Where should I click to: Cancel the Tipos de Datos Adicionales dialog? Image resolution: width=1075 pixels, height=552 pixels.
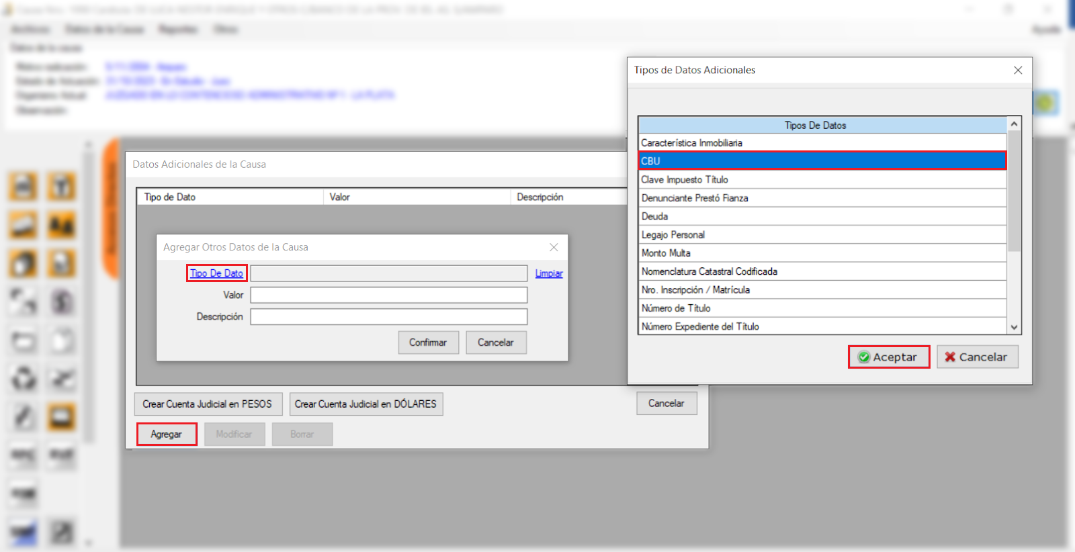pos(977,357)
